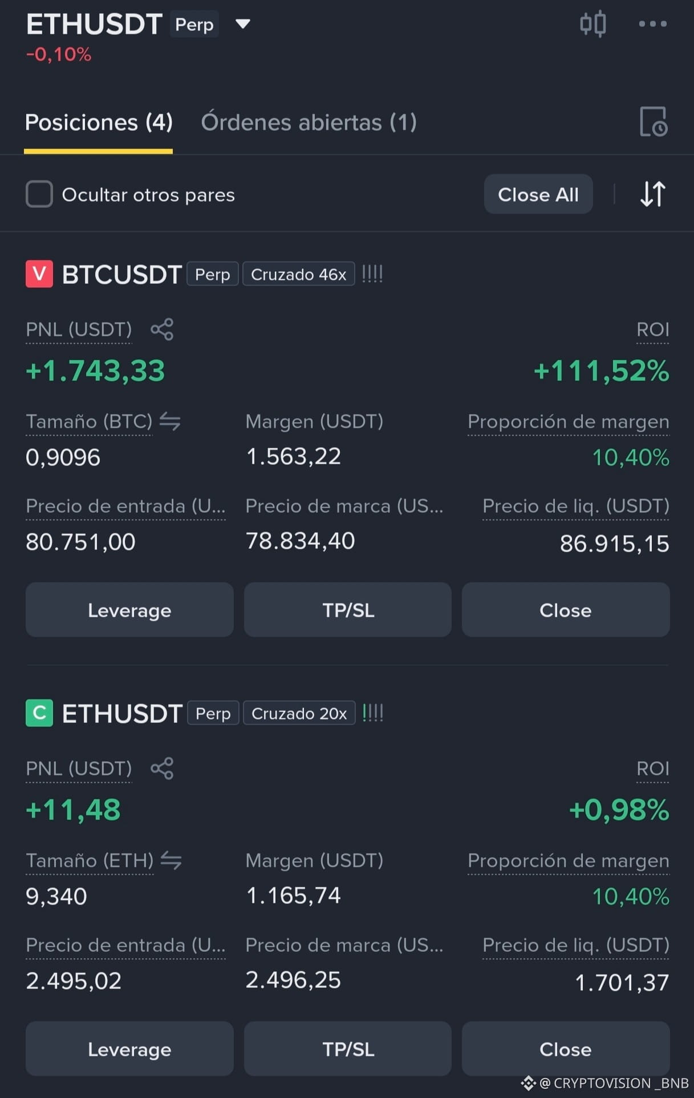Enable the Ocultar otros pares checkbox

click(39, 194)
